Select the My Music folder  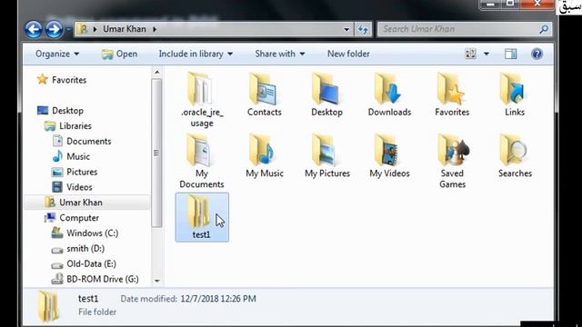[265, 155]
